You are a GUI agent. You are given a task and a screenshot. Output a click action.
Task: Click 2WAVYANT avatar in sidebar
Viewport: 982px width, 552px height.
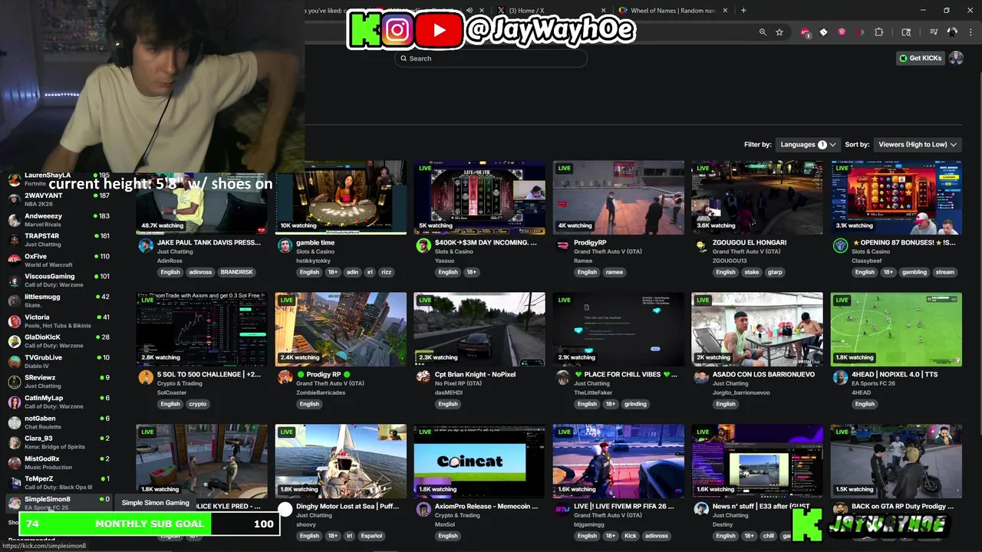(x=14, y=199)
